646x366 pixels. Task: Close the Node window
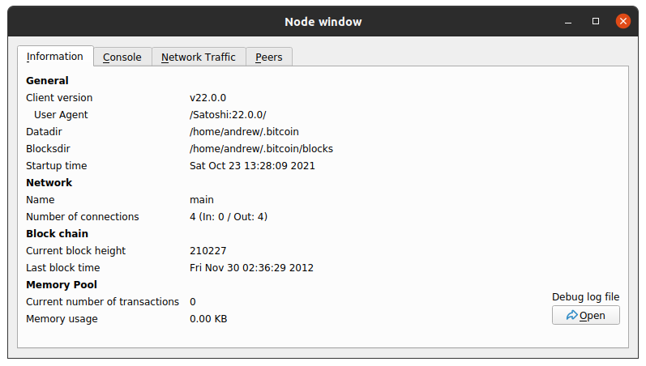pos(623,21)
